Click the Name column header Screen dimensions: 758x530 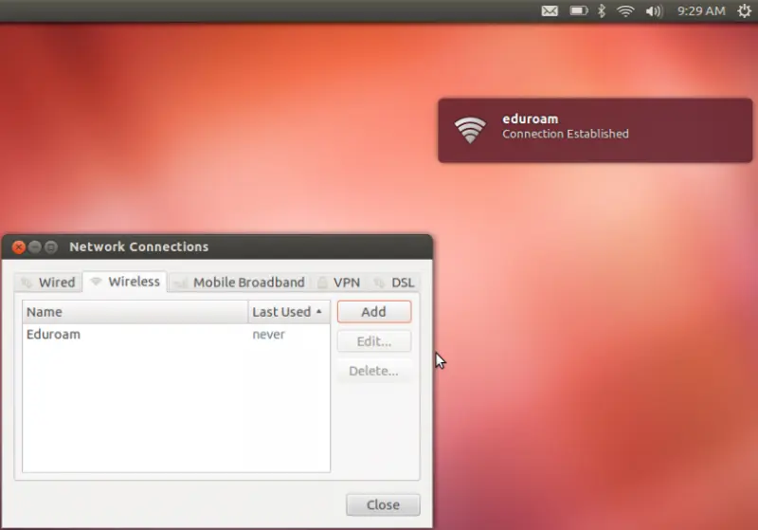point(135,311)
